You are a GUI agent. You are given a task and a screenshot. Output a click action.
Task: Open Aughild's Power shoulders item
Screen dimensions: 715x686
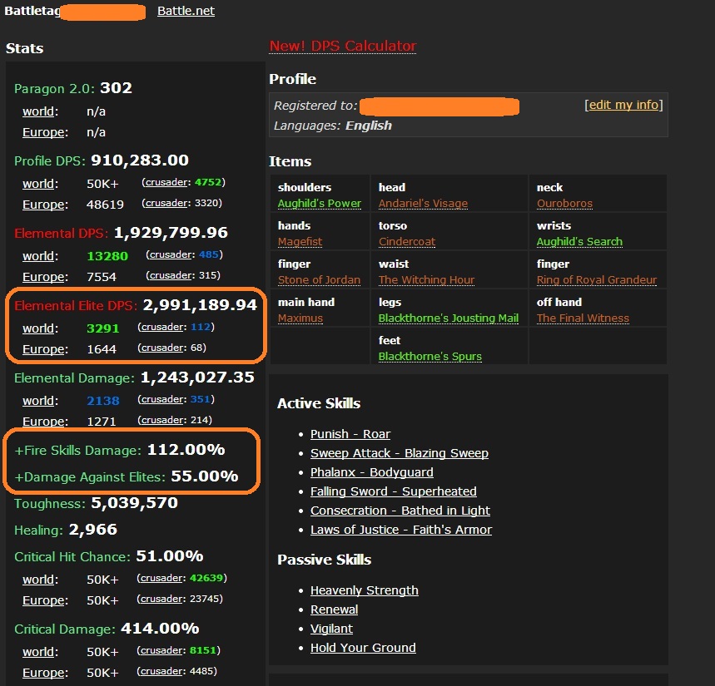click(319, 203)
